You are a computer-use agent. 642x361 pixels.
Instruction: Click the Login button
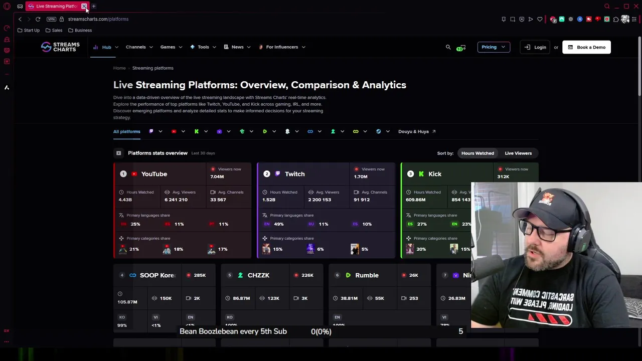[535, 47]
